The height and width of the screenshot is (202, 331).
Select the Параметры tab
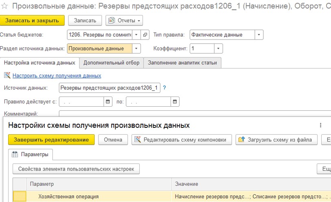pyautogui.click(x=31, y=154)
